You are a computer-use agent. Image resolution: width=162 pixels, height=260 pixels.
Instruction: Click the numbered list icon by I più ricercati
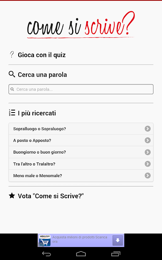12,113
